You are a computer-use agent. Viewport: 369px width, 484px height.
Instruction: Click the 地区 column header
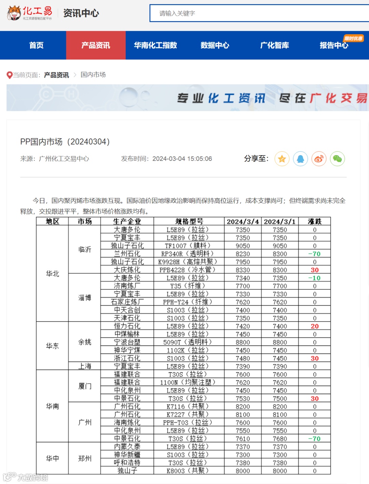click(x=53, y=221)
